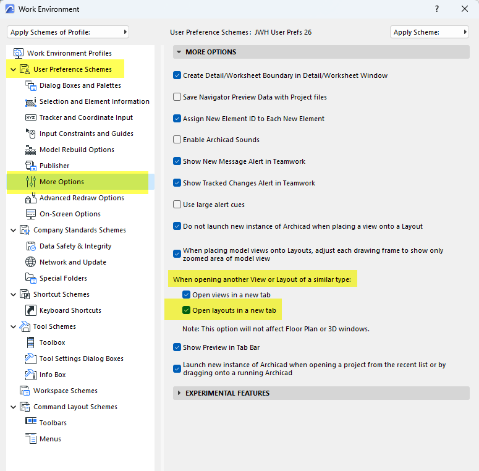The height and width of the screenshot is (471, 479).
Task: Click the Info Box icon
Action: tap(30, 375)
